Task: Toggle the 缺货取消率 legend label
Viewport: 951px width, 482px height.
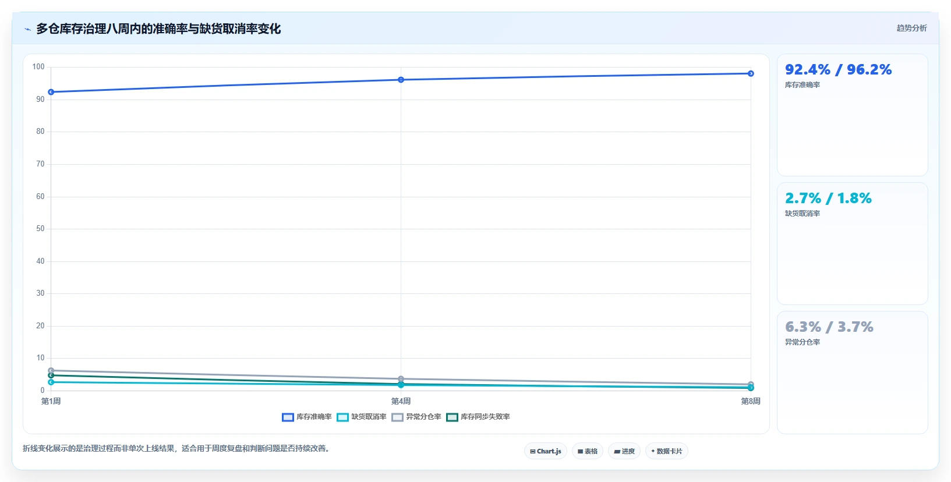Action: coord(369,417)
